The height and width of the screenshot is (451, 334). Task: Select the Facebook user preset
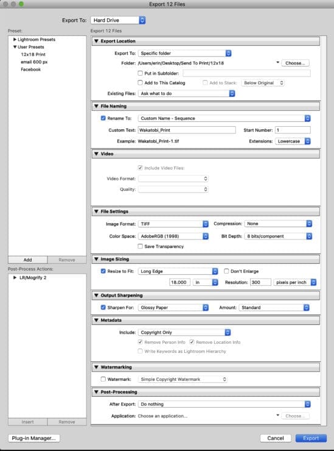coord(31,69)
